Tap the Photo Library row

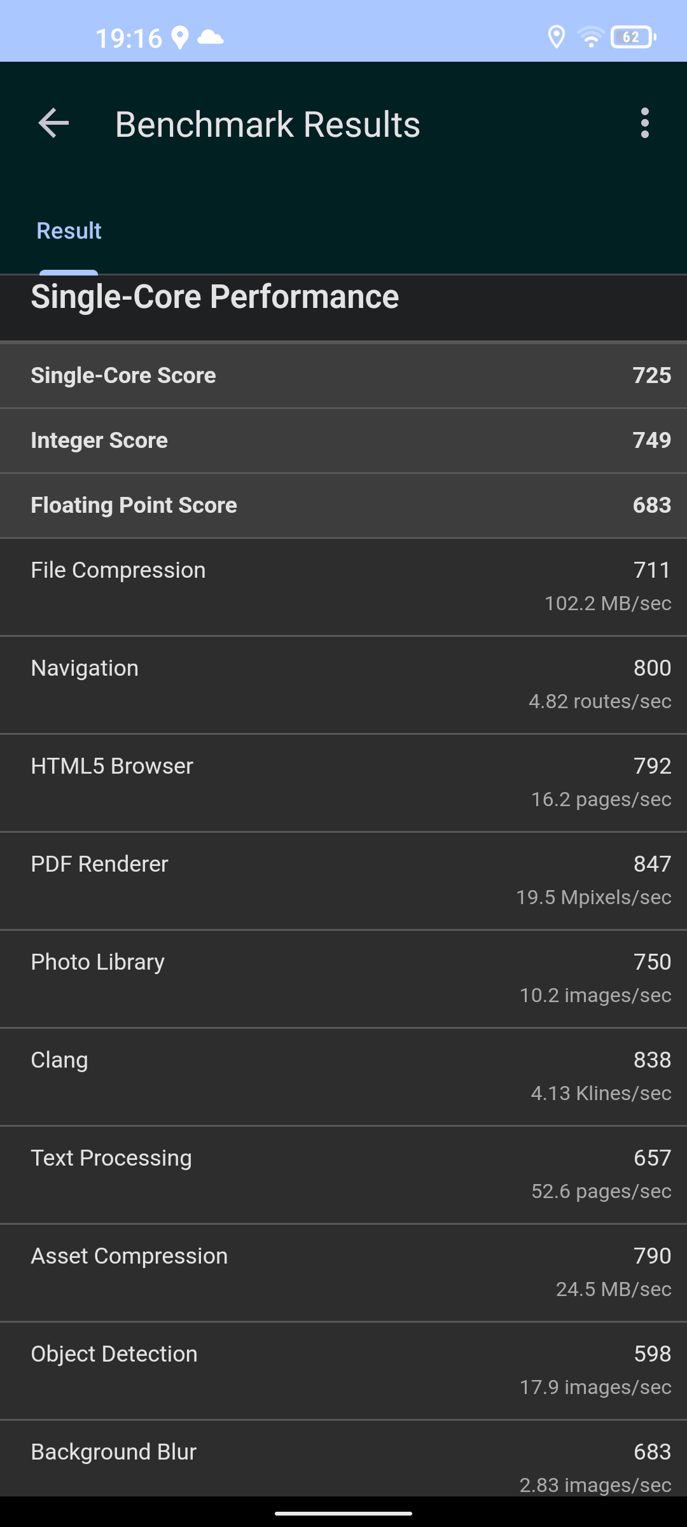coord(343,979)
